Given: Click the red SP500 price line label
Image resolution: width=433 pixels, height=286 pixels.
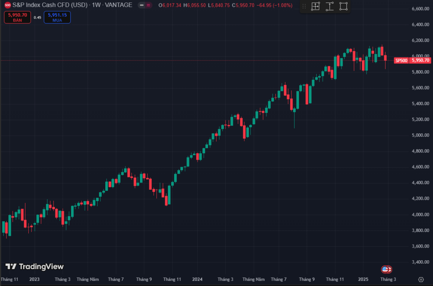Looking at the screenshot, I should [401, 60].
